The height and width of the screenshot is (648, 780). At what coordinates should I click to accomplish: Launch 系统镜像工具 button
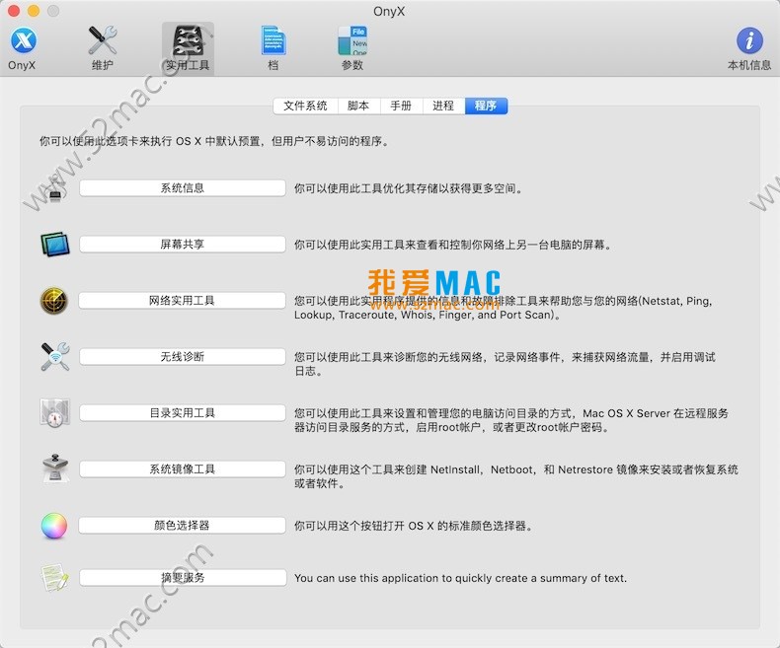coord(183,469)
